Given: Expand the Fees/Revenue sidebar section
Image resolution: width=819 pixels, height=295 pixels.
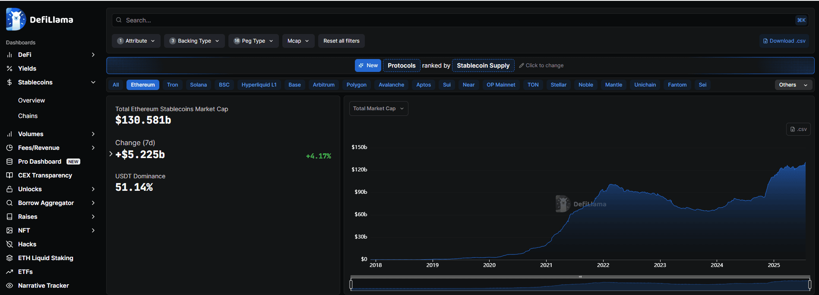Looking at the screenshot, I should 93,148.
